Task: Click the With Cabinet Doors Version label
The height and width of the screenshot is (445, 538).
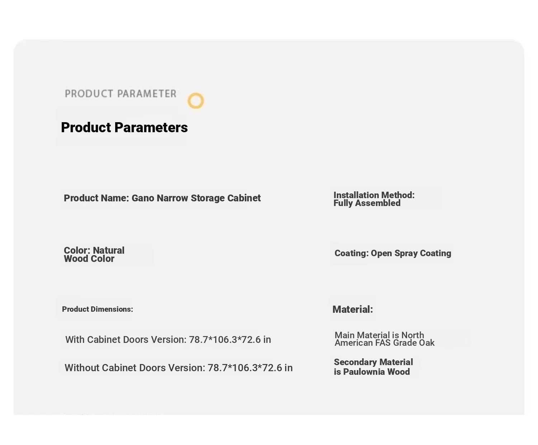Action: coord(126,340)
